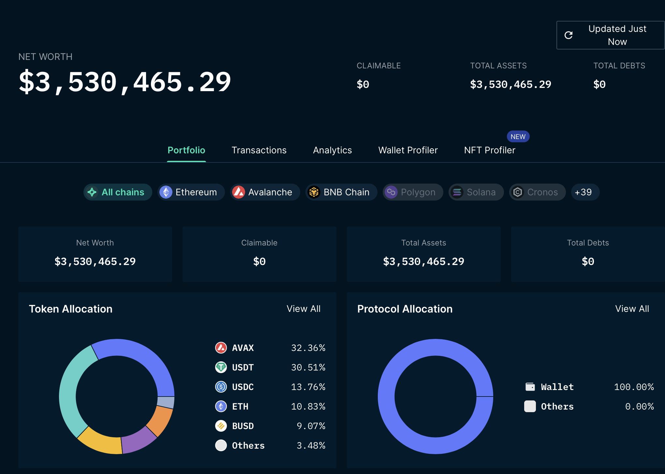Viewport: 665px width, 474px height.
Task: Click the USDT Tether icon in legend
Action: 221,367
